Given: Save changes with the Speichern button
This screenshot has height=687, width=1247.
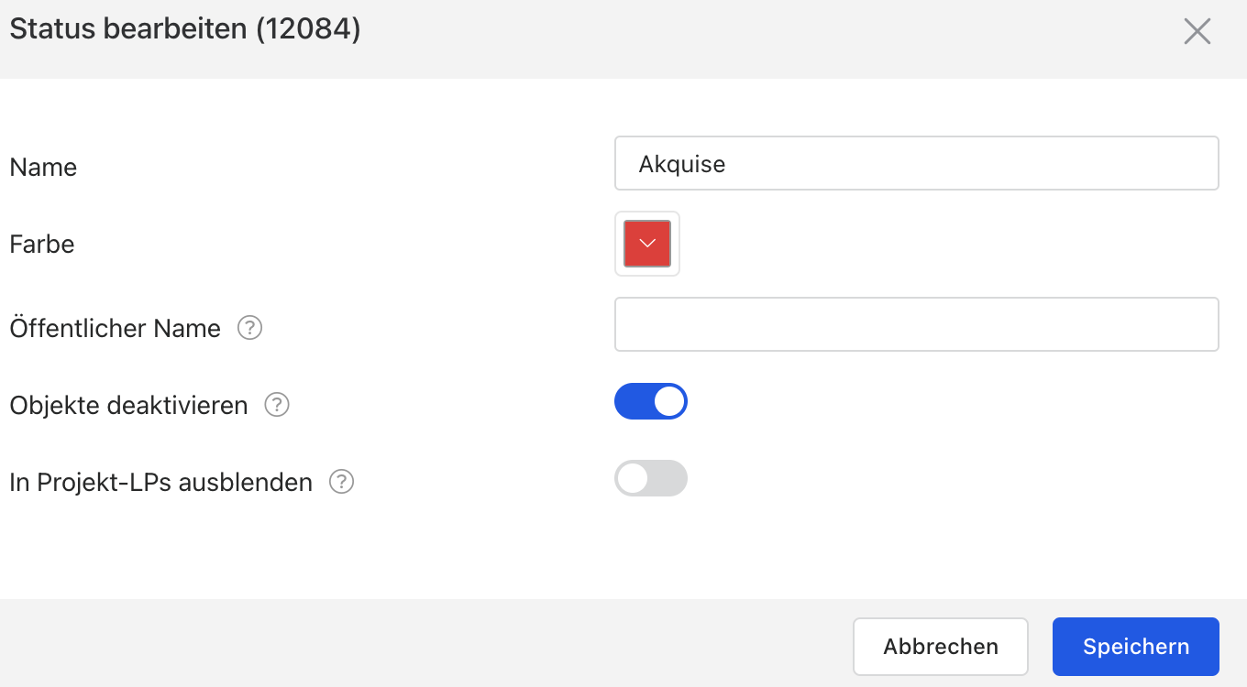Looking at the screenshot, I should [1136, 647].
